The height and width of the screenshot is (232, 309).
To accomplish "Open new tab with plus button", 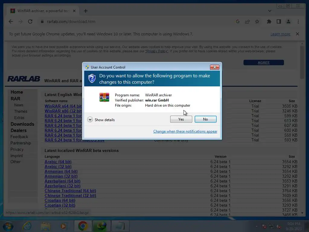I will tap(85, 11).
